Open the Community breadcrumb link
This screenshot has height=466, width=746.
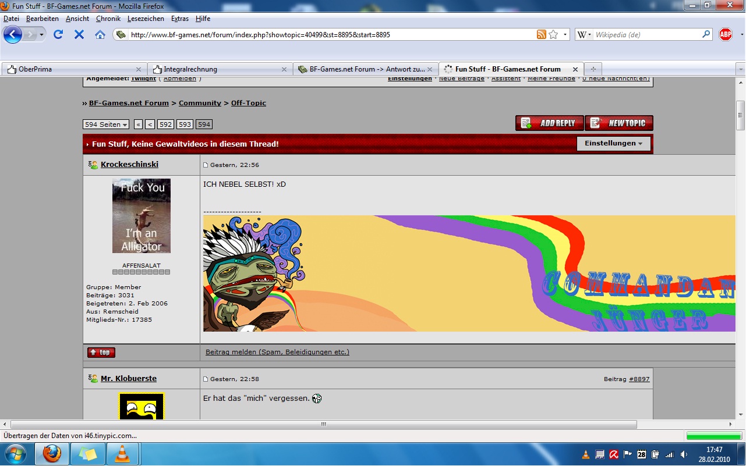tap(200, 103)
